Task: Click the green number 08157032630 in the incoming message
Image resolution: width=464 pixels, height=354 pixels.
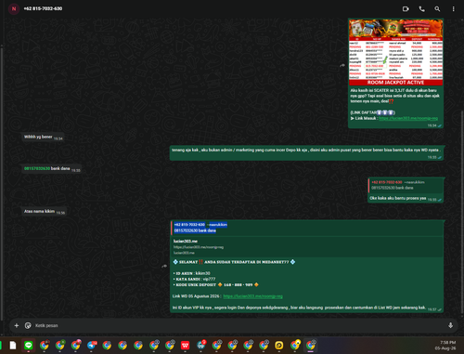Action: [x=37, y=168]
